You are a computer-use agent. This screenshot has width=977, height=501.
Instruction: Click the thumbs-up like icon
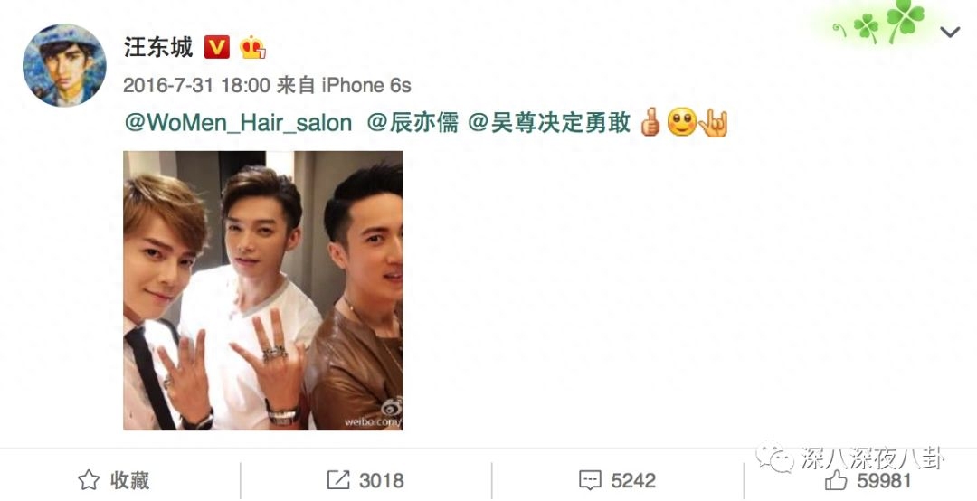point(836,480)
